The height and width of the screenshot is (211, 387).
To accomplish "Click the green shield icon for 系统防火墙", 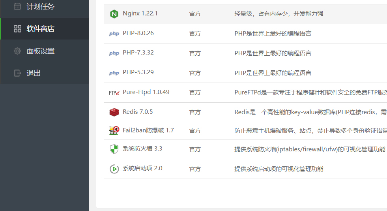I will click(114, 149).
